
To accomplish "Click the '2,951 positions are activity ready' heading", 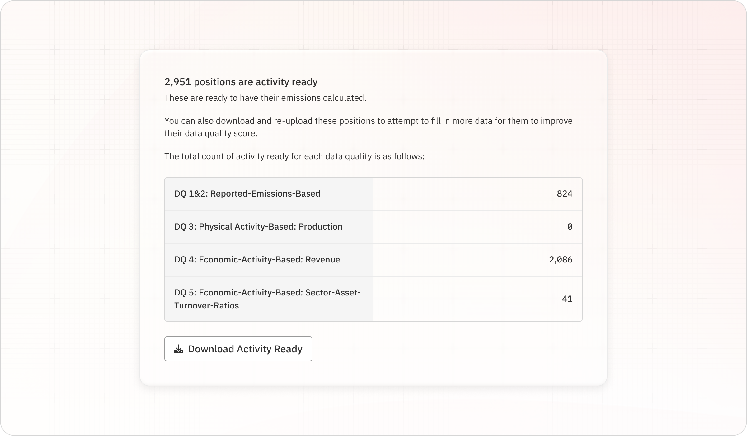I will click(241, 82).
